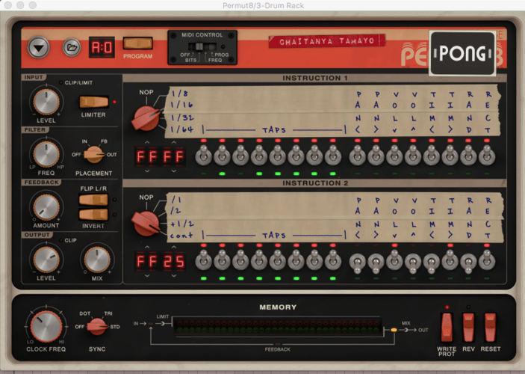This screenshot has width=525, height=374.
Task: Click the INSTRUCTION 1 section header
Action: click(x=314, y=78)
